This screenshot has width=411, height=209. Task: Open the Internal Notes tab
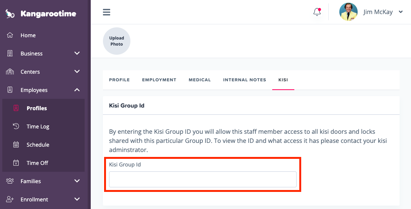click(244, 80)
